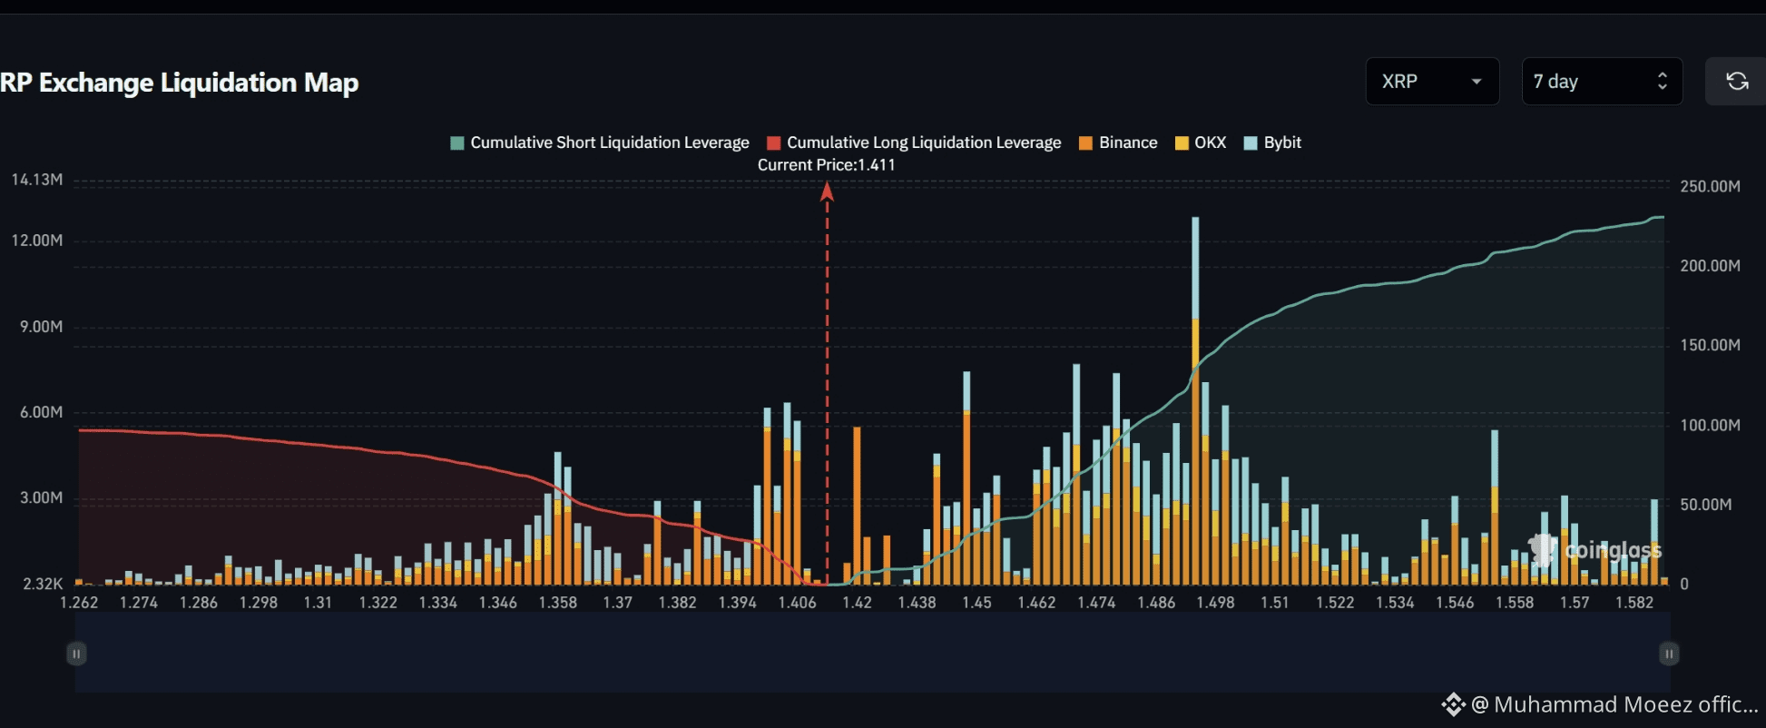The image size is (1766, 728).
Task: Click the 12.00M left axis label
Action: click(37, 241)
